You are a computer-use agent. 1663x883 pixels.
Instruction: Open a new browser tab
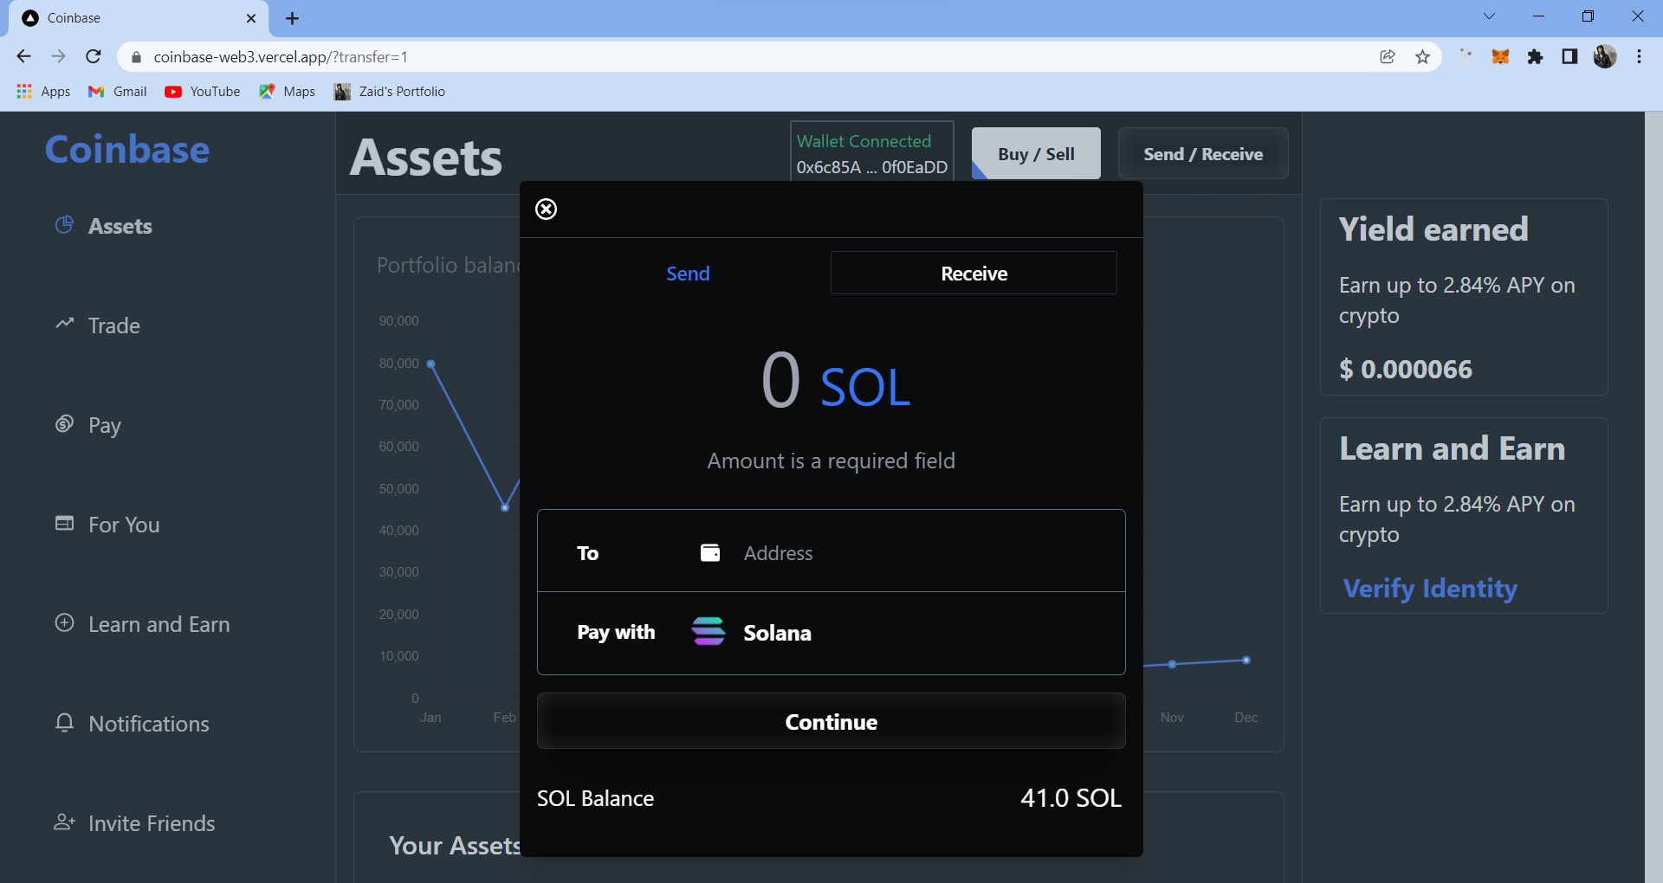(x=292, y=18)
